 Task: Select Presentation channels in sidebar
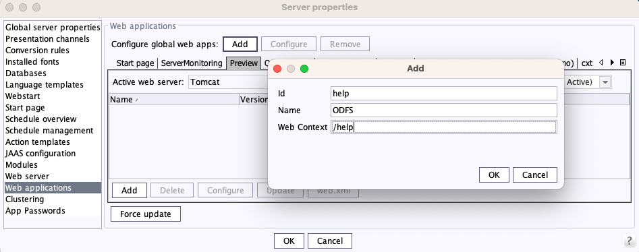pyautogui.click(x=53, y=39)
